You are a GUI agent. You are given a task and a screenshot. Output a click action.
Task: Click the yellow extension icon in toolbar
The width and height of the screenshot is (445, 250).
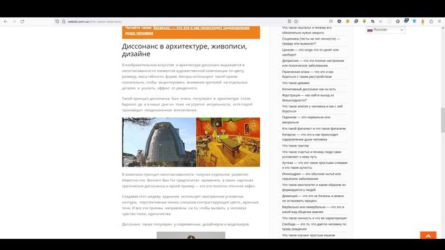coord(348,22)
